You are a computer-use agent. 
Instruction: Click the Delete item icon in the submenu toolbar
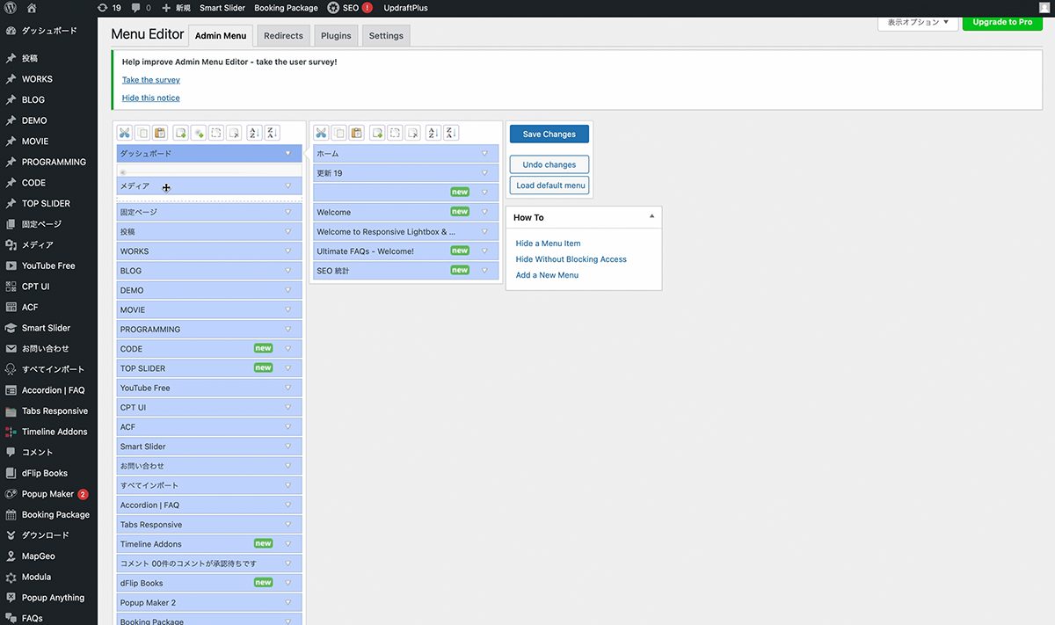pos(413,134)
